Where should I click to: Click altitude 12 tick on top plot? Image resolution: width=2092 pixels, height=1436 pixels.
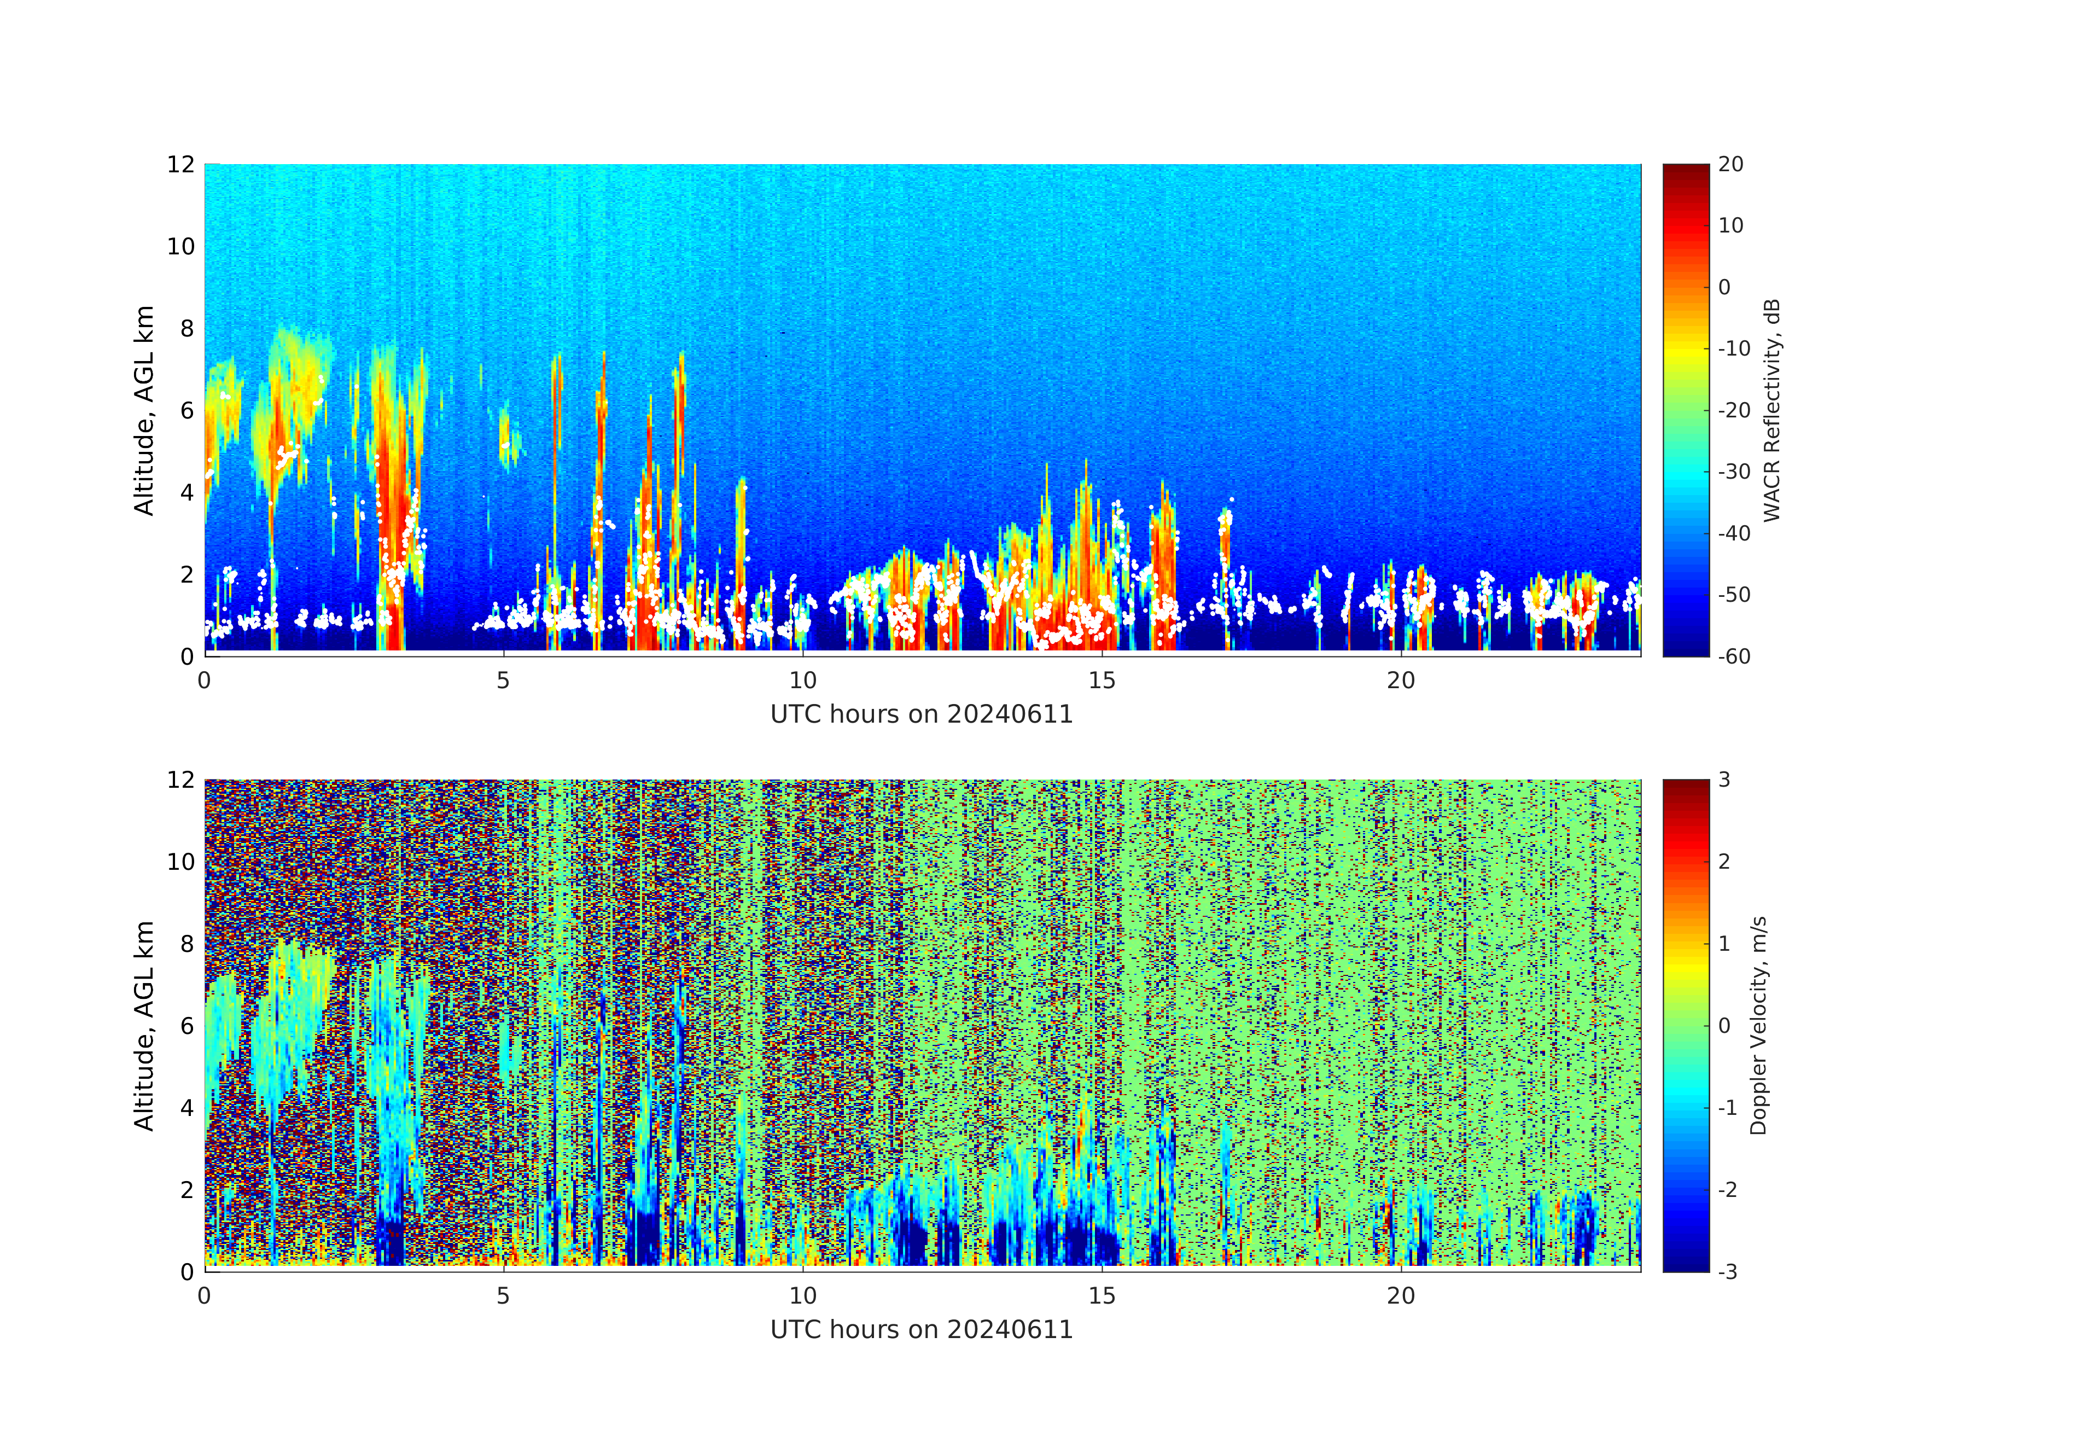tap(180, 165)
